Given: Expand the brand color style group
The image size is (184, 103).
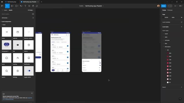Looking at the screenshot, I should point(163,34).
